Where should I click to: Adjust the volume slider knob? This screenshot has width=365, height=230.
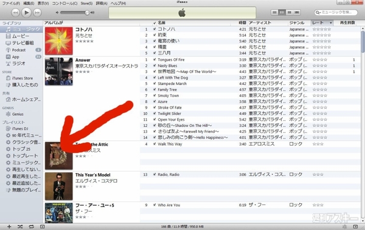point(87,13)
